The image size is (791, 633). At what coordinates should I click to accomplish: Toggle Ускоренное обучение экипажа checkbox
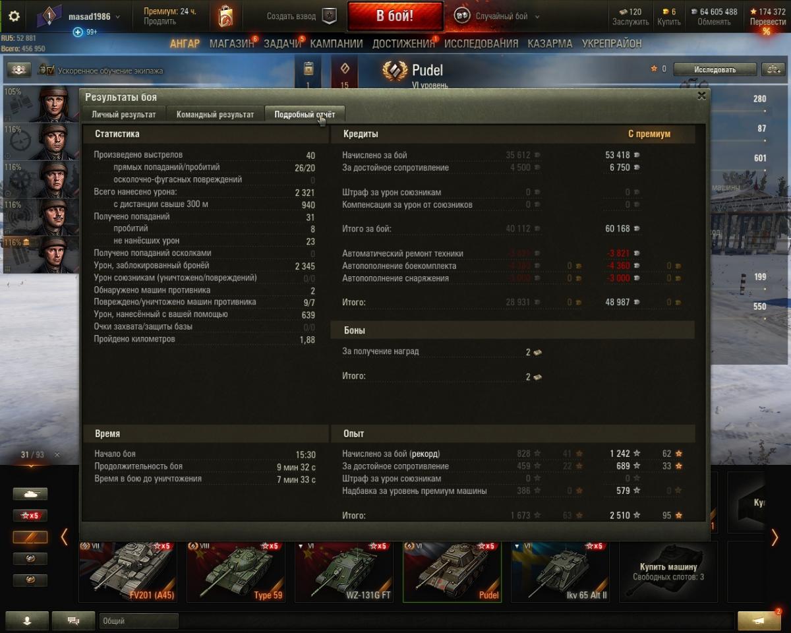tap(50, 70)
